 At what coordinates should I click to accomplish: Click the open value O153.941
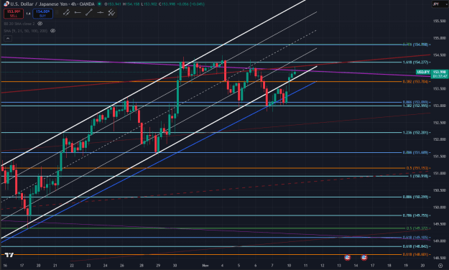112,4
